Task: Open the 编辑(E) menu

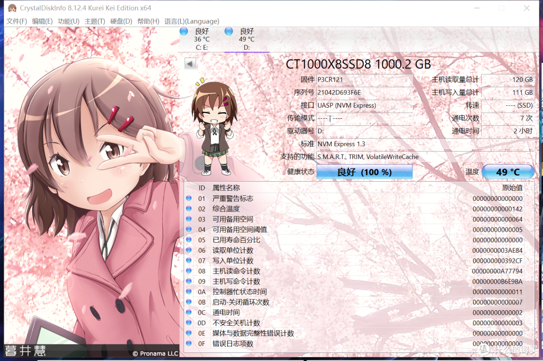Action: pos(42,21)
